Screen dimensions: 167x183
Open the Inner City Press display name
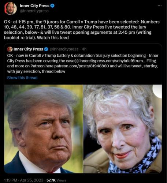click(34, 5)
